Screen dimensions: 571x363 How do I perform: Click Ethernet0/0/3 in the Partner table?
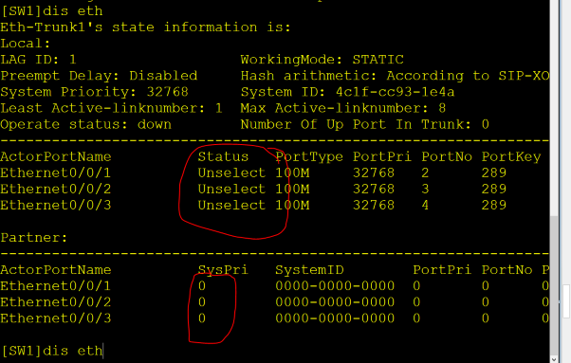(56, 318)
